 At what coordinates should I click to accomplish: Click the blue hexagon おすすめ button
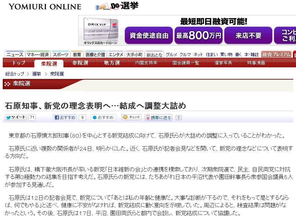tap(103, 118)
